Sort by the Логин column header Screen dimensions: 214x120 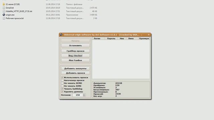[99, 39]
